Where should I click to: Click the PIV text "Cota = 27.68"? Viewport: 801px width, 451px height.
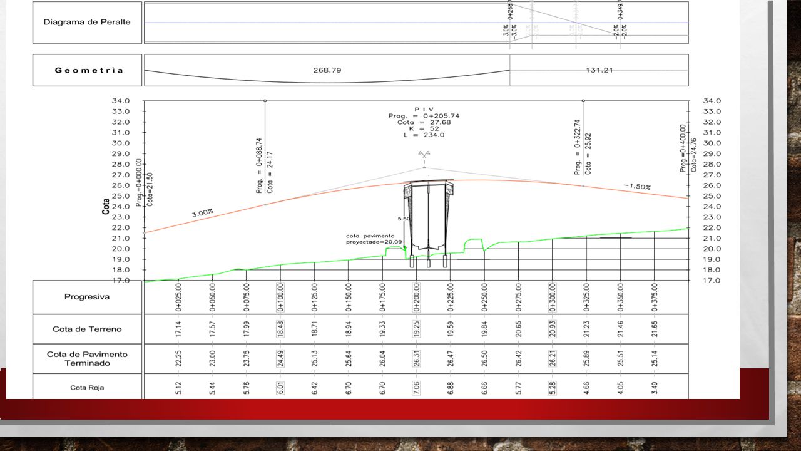(x=424, y=122)
